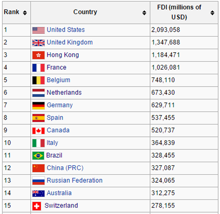The height and width of the screenshot is (214, 220).
Task: Select the value 327,087
Action: [163, 168]
